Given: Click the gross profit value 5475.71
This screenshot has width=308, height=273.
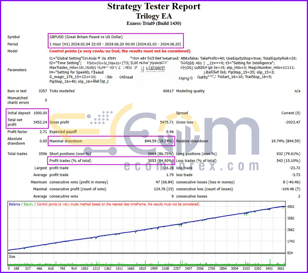Looking at the screenshot, I should click(167, 122).
